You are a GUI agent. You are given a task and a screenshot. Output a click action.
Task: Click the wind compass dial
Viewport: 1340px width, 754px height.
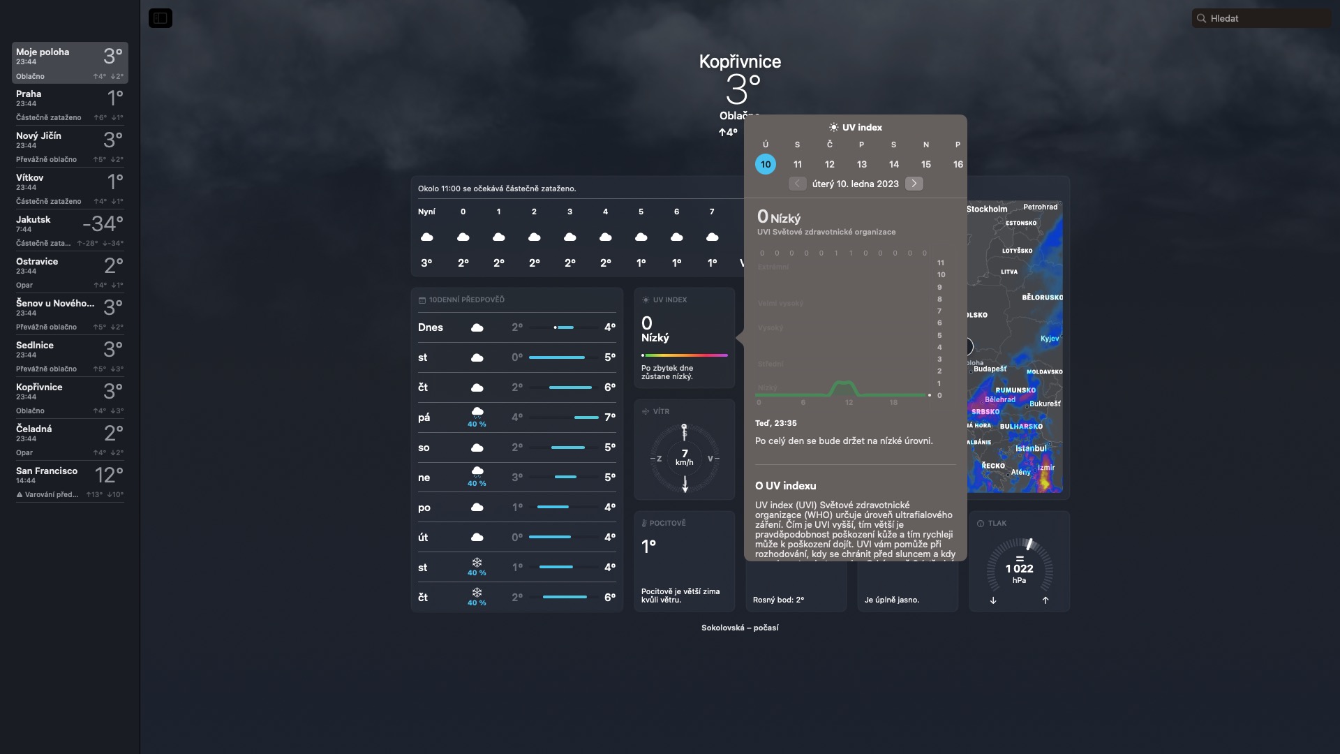(x=685, y=459)
